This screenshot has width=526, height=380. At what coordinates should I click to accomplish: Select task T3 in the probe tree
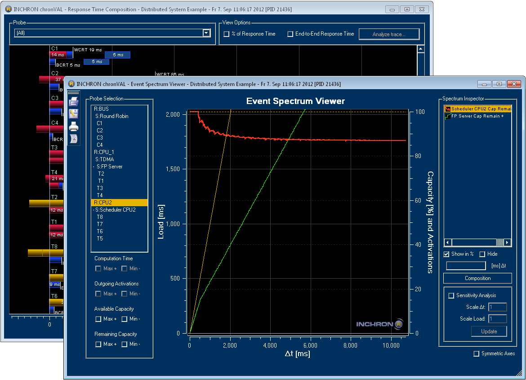coord(100,188)
